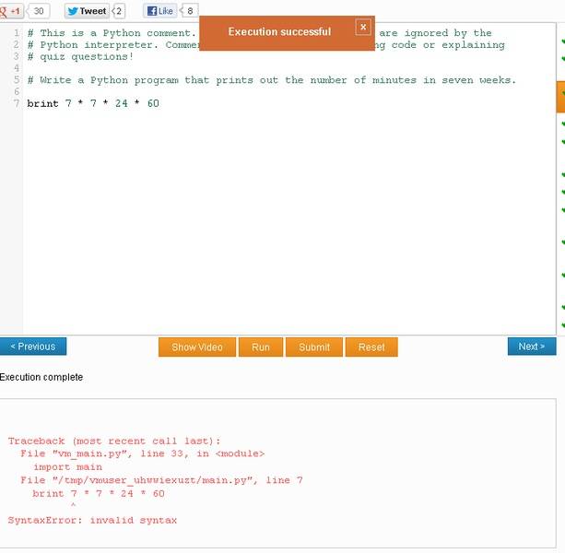The width and height of the screenshot is (565, 553).
Task: Submit the quiz answer
Action: (x=314, y=347)
